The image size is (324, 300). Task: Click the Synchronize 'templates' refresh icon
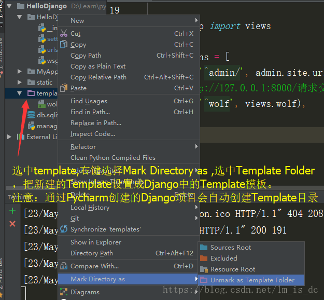[x=64, y=229]
